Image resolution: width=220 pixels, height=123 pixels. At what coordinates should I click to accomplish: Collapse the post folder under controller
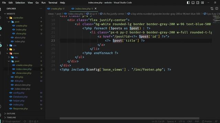9,22
